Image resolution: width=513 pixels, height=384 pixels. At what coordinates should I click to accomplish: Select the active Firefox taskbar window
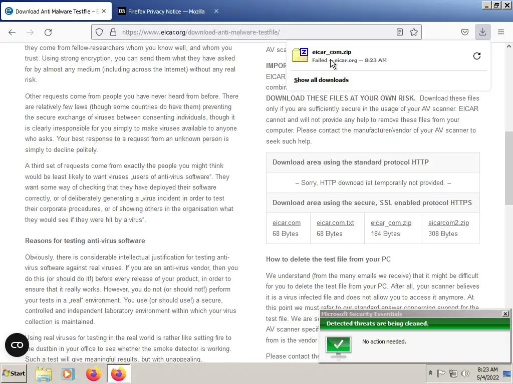click(x=118, y=373)
